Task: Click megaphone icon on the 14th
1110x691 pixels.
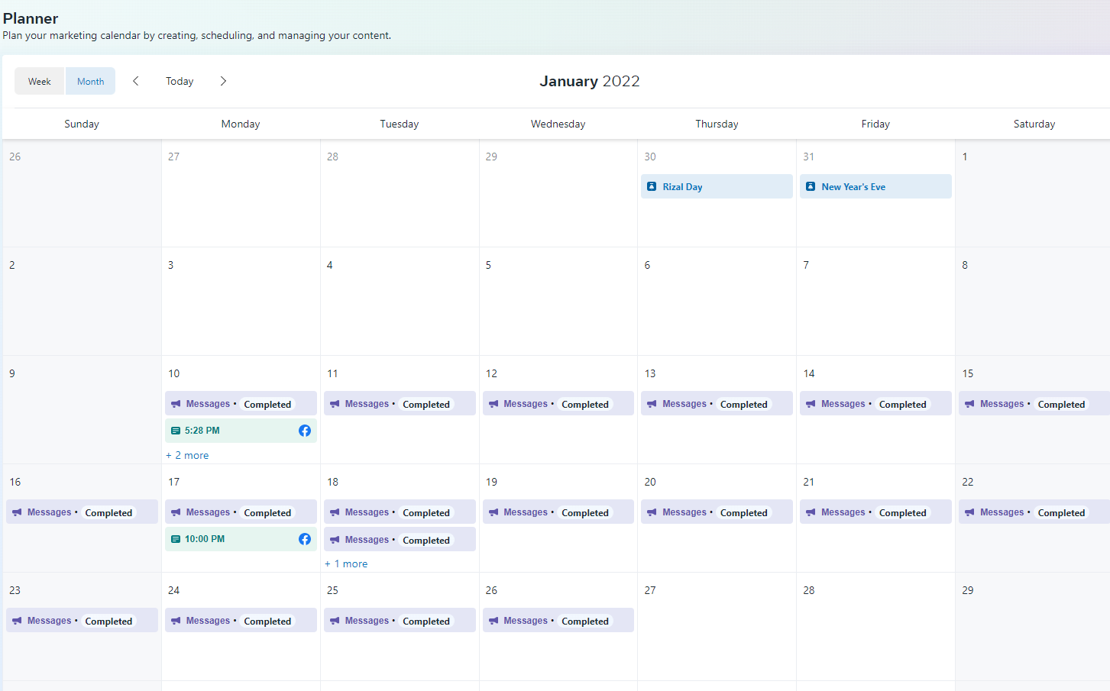Action: [811, 404]
